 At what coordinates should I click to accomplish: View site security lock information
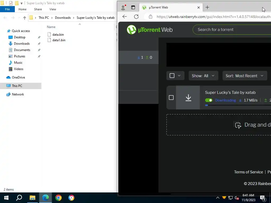coord(151,17)
